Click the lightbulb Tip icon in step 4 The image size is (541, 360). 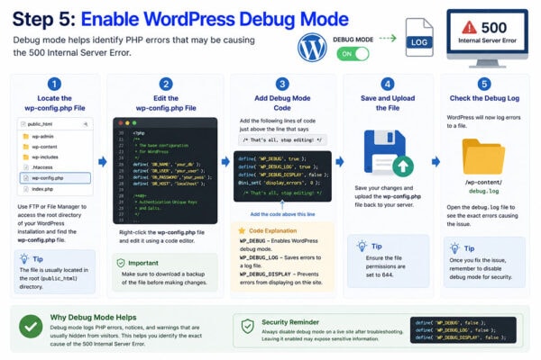[x=362, y=246]
